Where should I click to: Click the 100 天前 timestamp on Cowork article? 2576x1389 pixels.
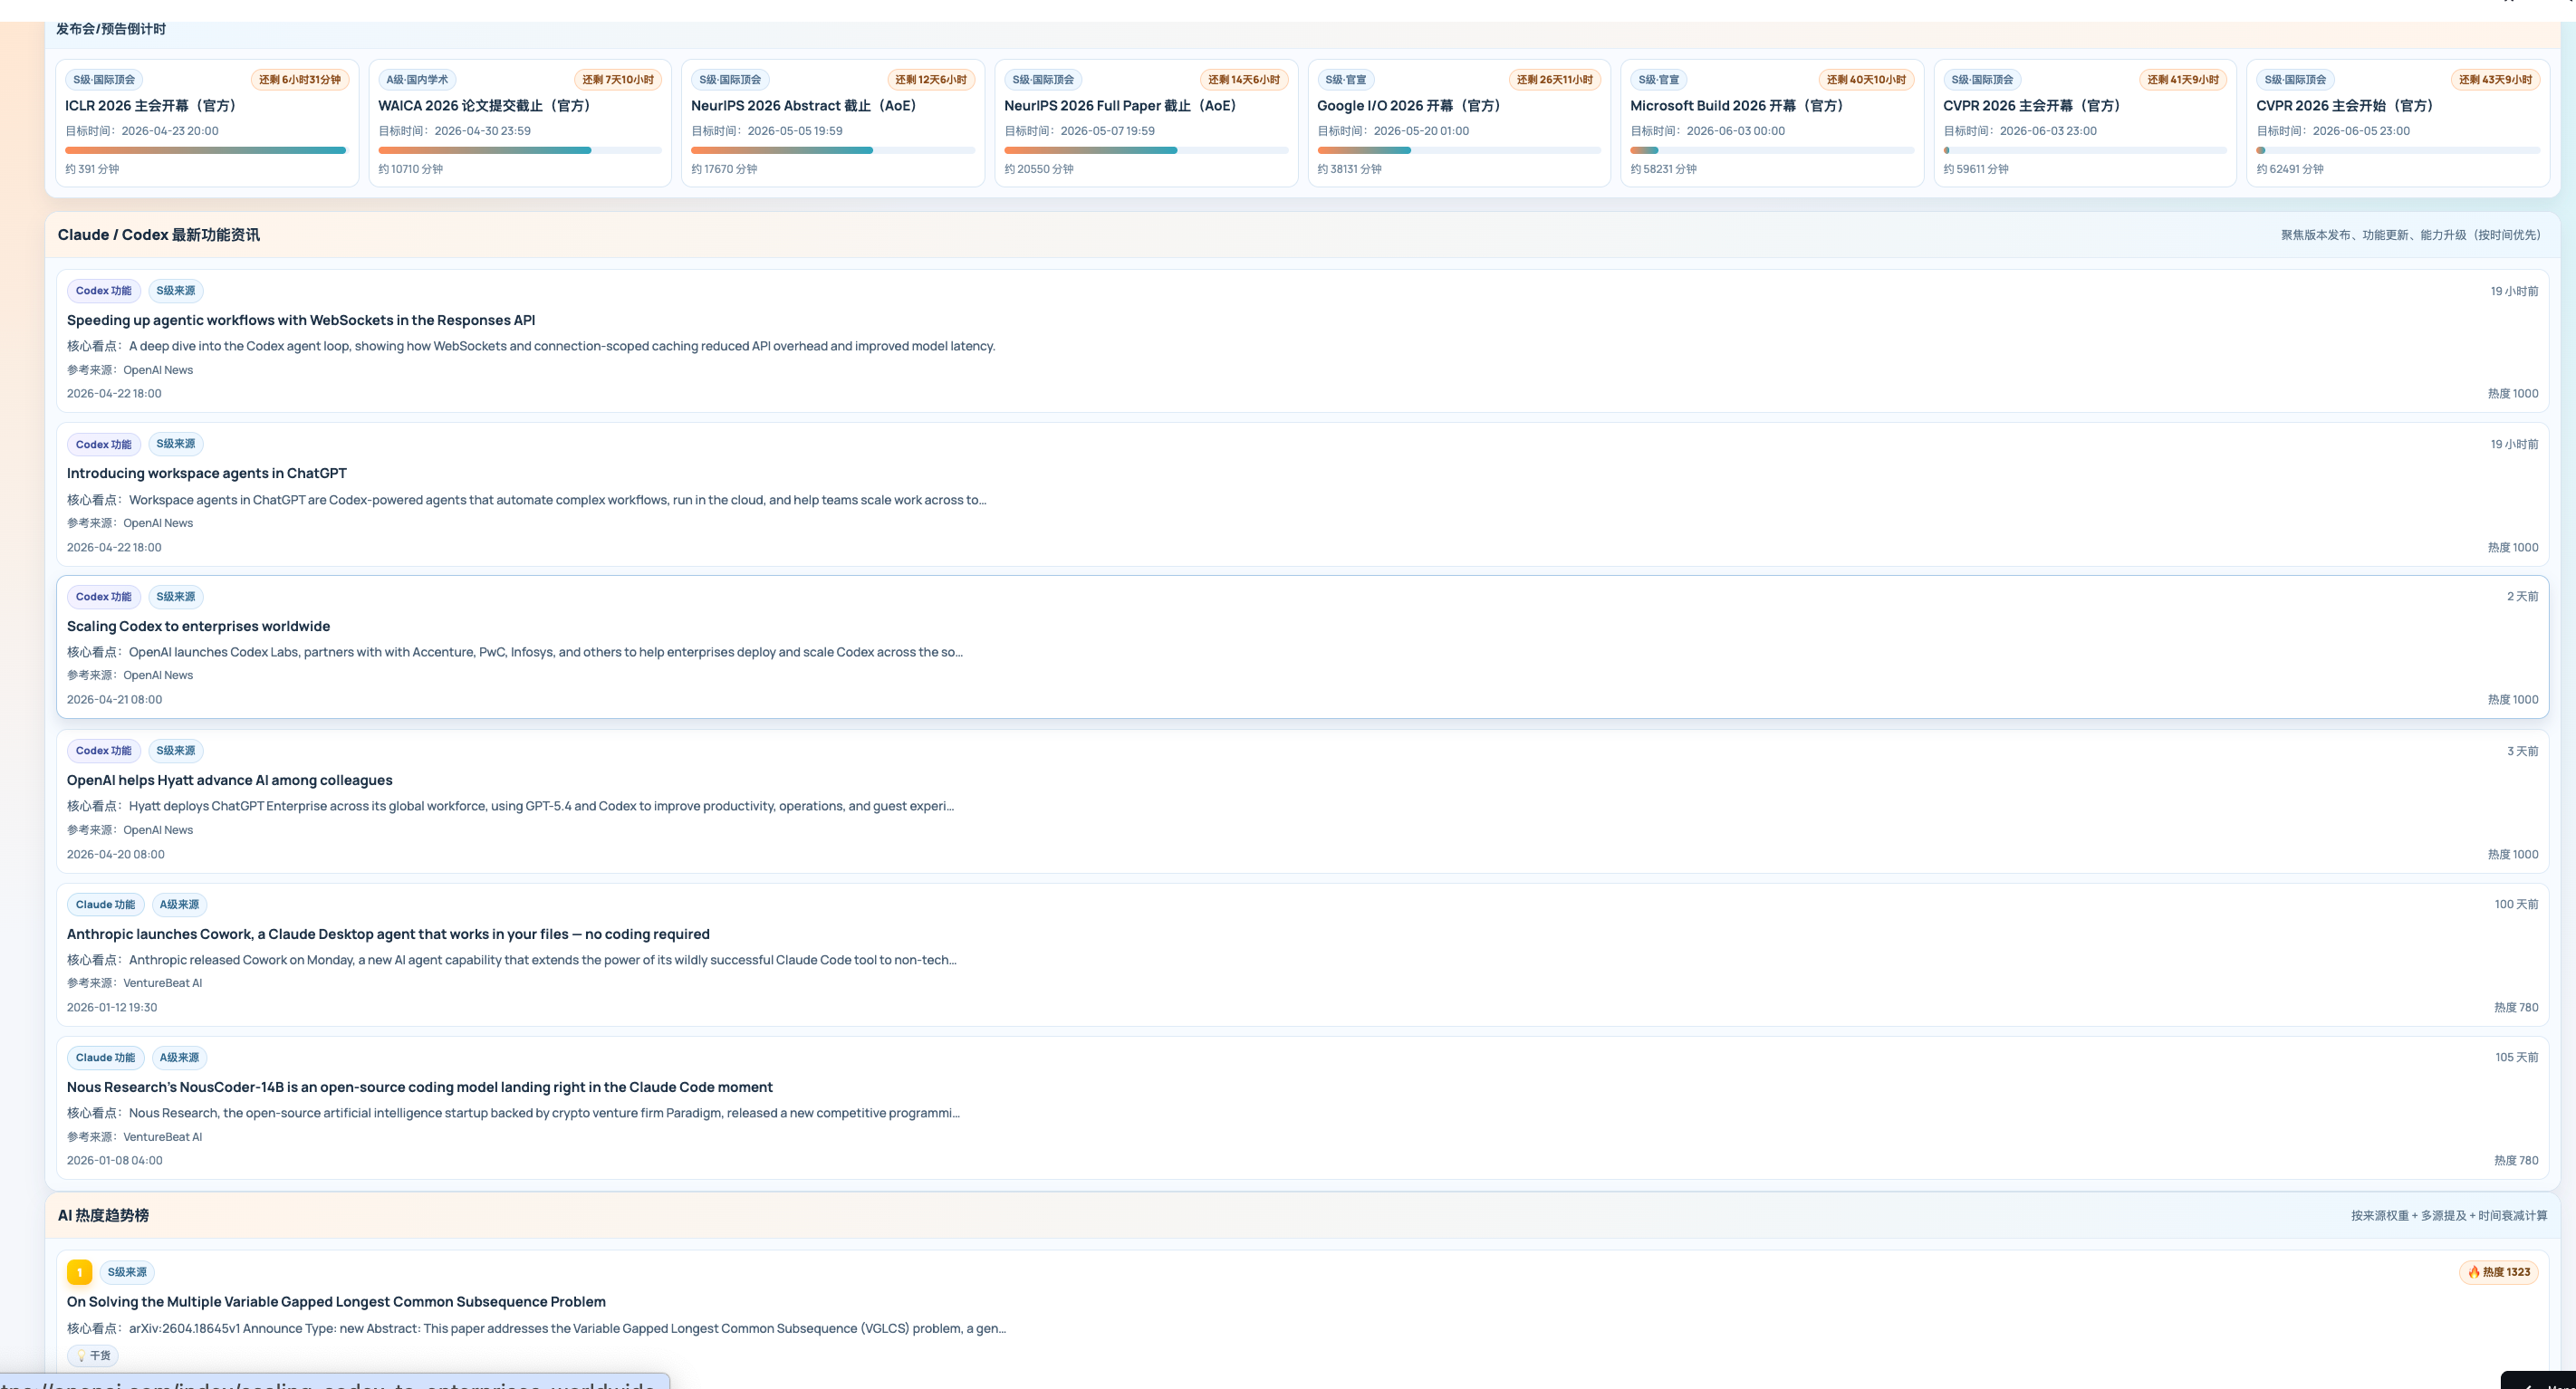[x=2516, y=904]
